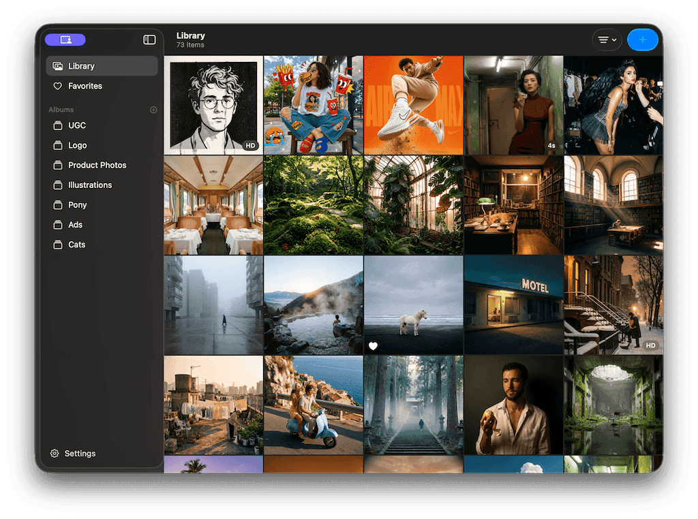Click the Ads album icon
This screenshot has width=698, height=519.
[58, 225]
